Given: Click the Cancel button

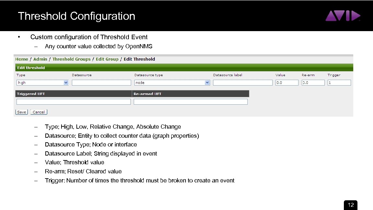Looking at the screenshot, I should (x=39, y=112).
